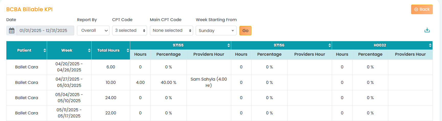The height and width of the screenshot is (121, 442).
Task: Click the 97155 Percentage column header
Action: (x=168, y=54)
